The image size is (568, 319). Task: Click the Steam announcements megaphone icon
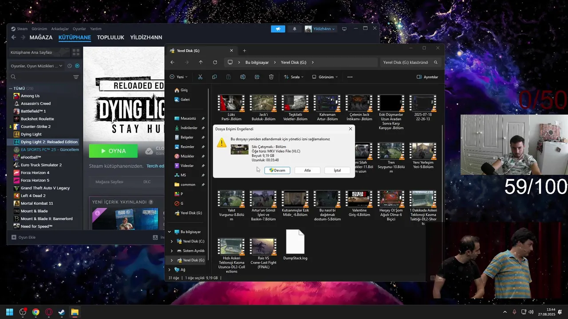click(x=278, y=29)
